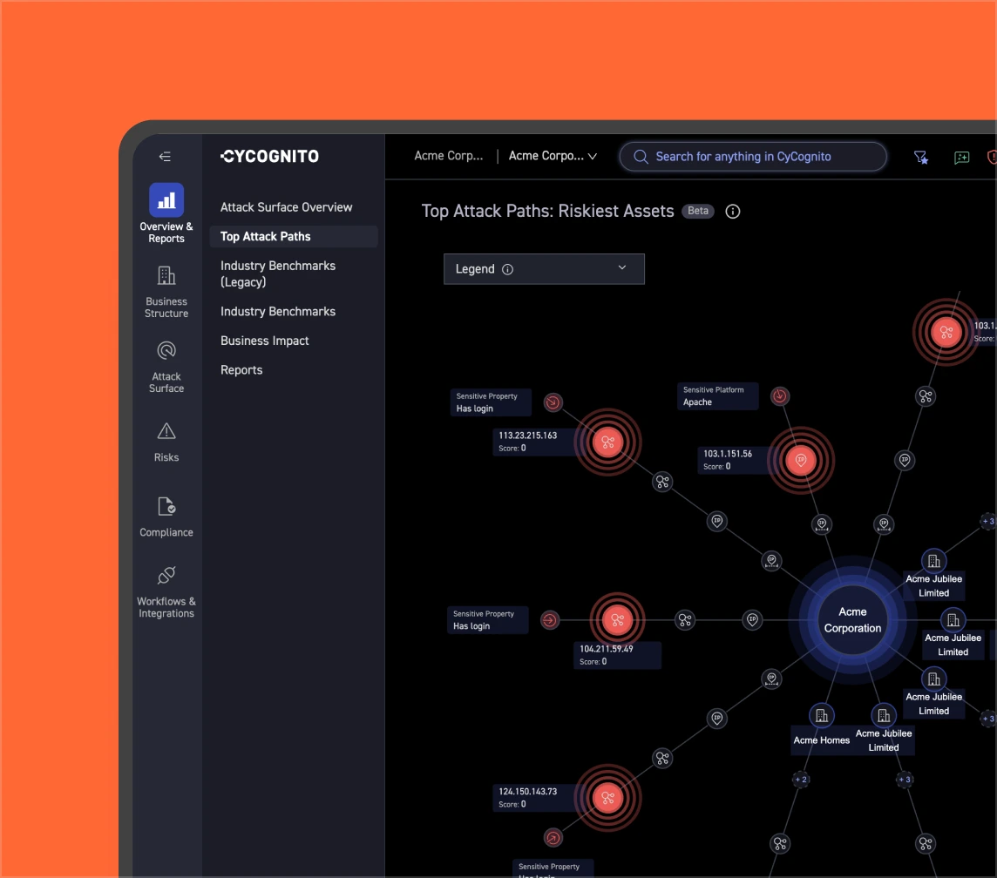Open the Risks section
Image resolution: width=997 pixels, height=878 pixels.
(x=166, y=442)
